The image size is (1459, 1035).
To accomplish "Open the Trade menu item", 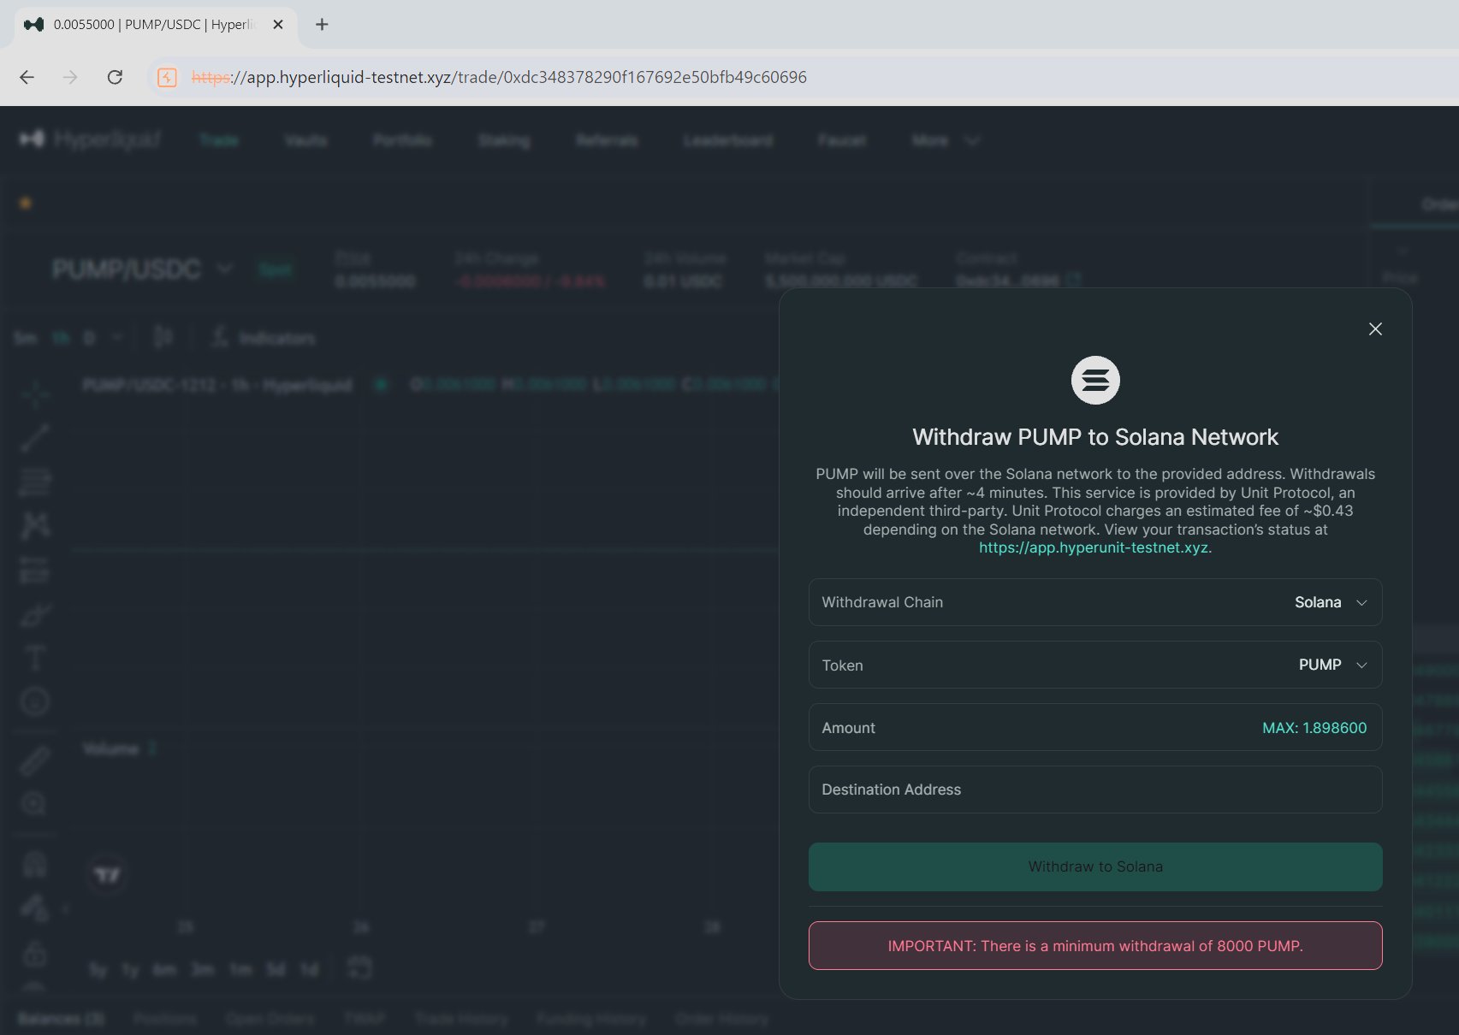I will [219, 140].
